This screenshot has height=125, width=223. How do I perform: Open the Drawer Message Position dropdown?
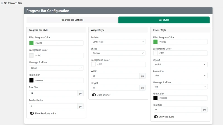[x=180, y=87]
